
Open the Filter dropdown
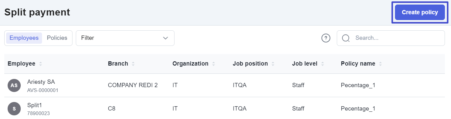pyautogui.click(x=125, y=38)
